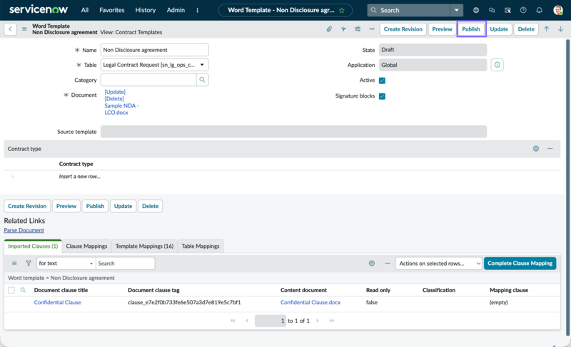Viewport: 571px width, 347px height.
Task: Open the globe scope selector icon
Action: [x=476, y=10]
